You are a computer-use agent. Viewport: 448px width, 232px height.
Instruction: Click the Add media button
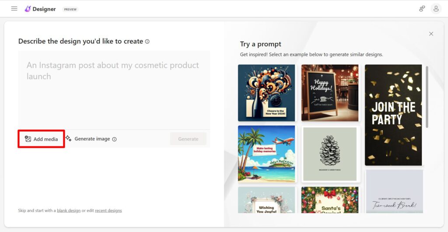(42, 139)
